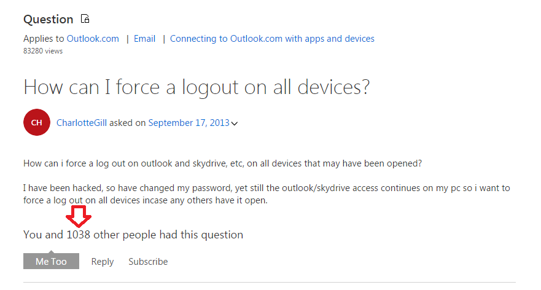Click Reply under the question

click(103, 262)
